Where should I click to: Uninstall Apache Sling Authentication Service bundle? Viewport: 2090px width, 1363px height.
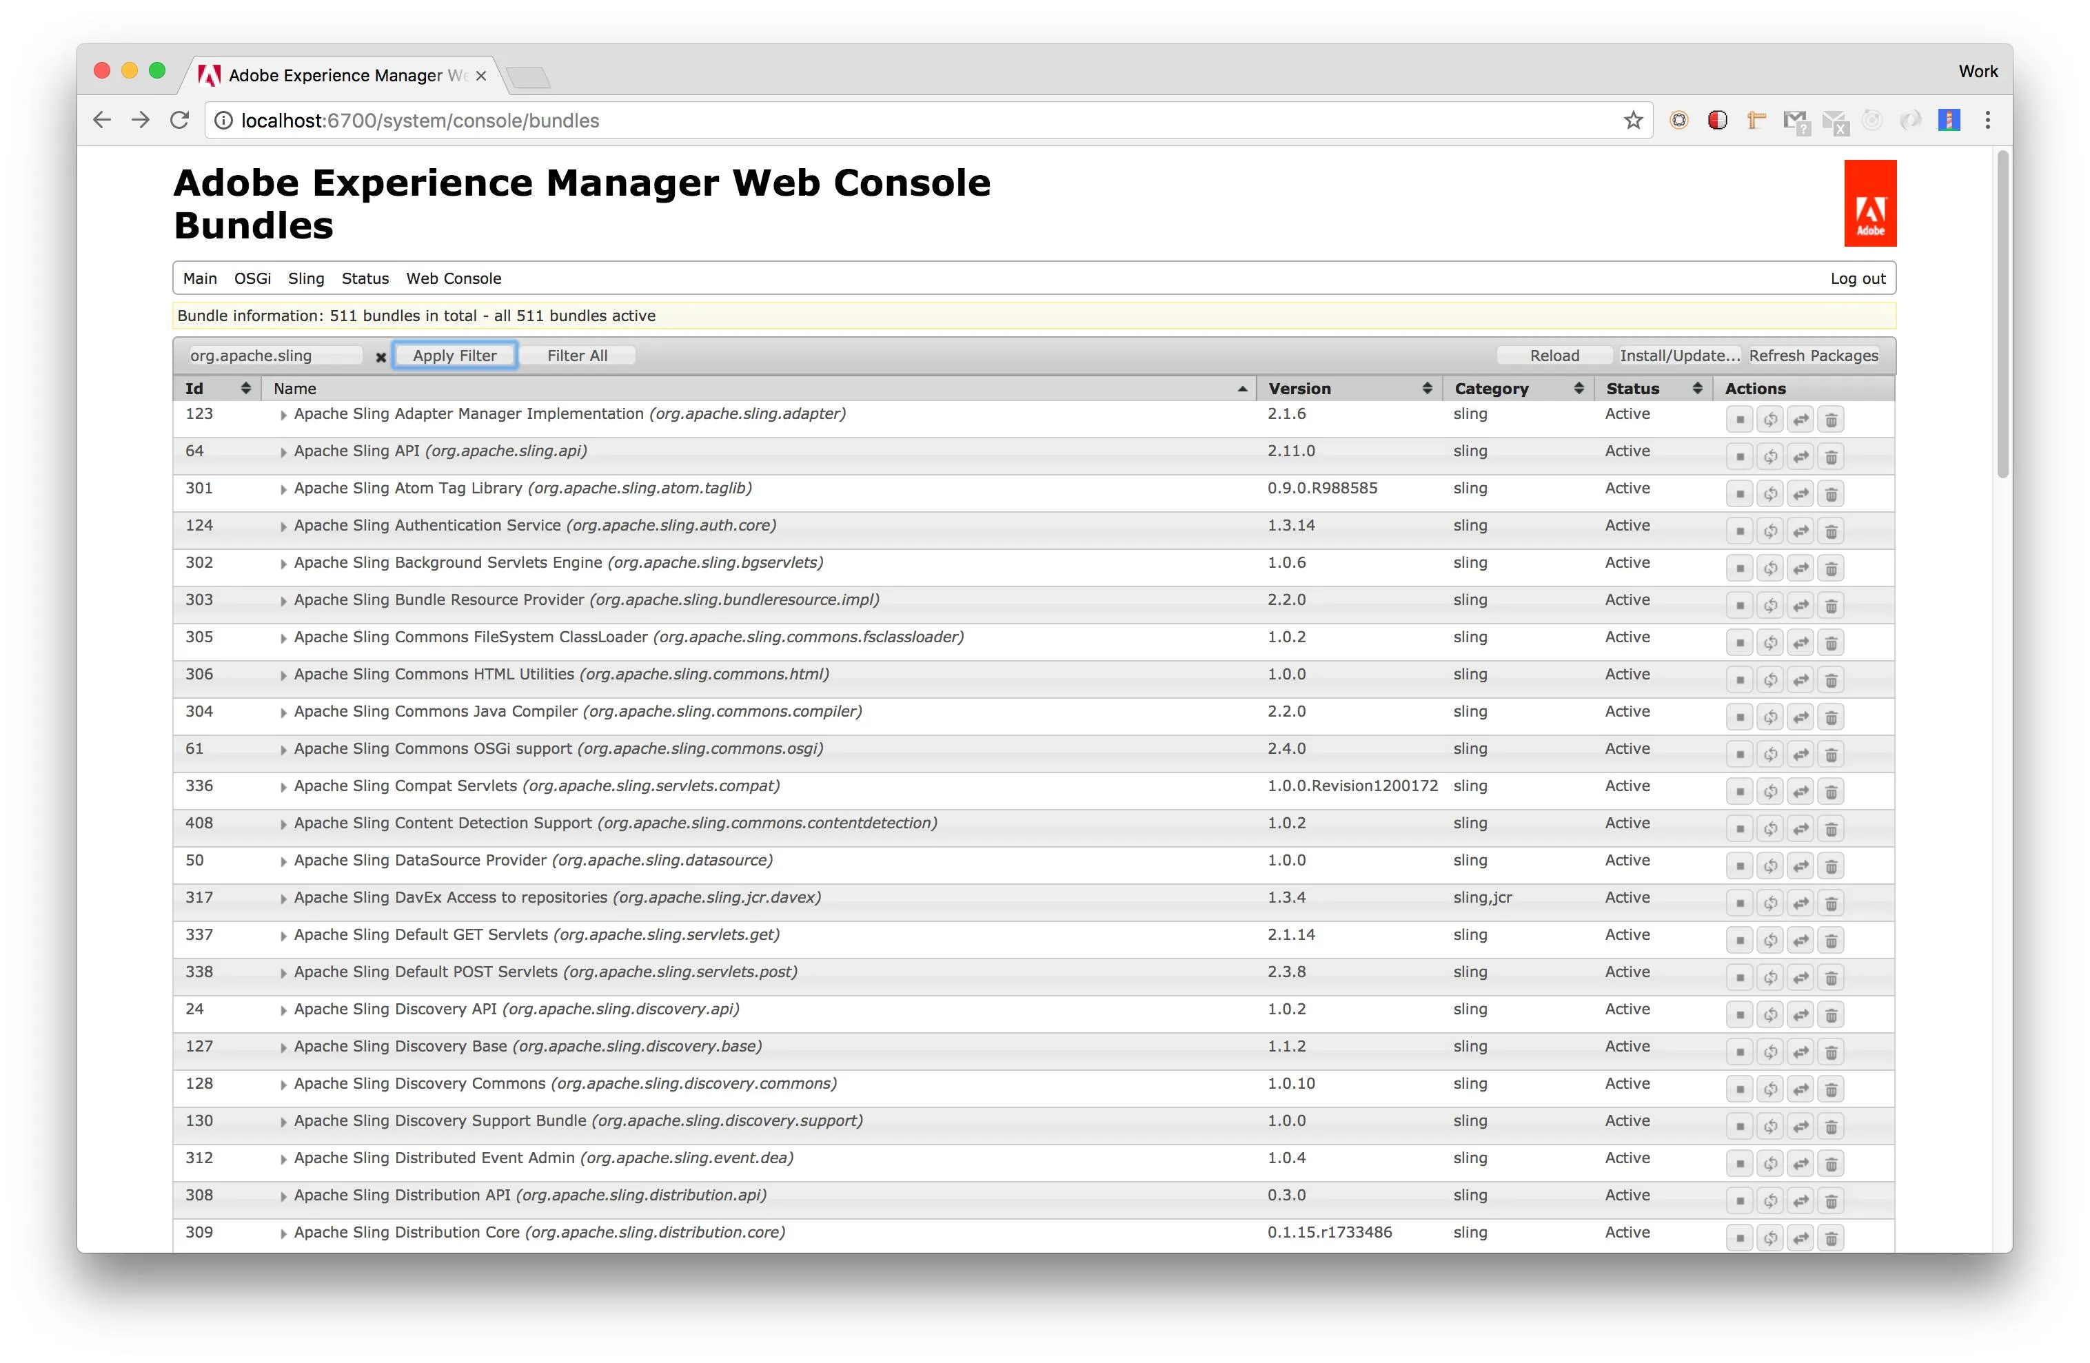pyautogui.click(x=1831, y=531)
